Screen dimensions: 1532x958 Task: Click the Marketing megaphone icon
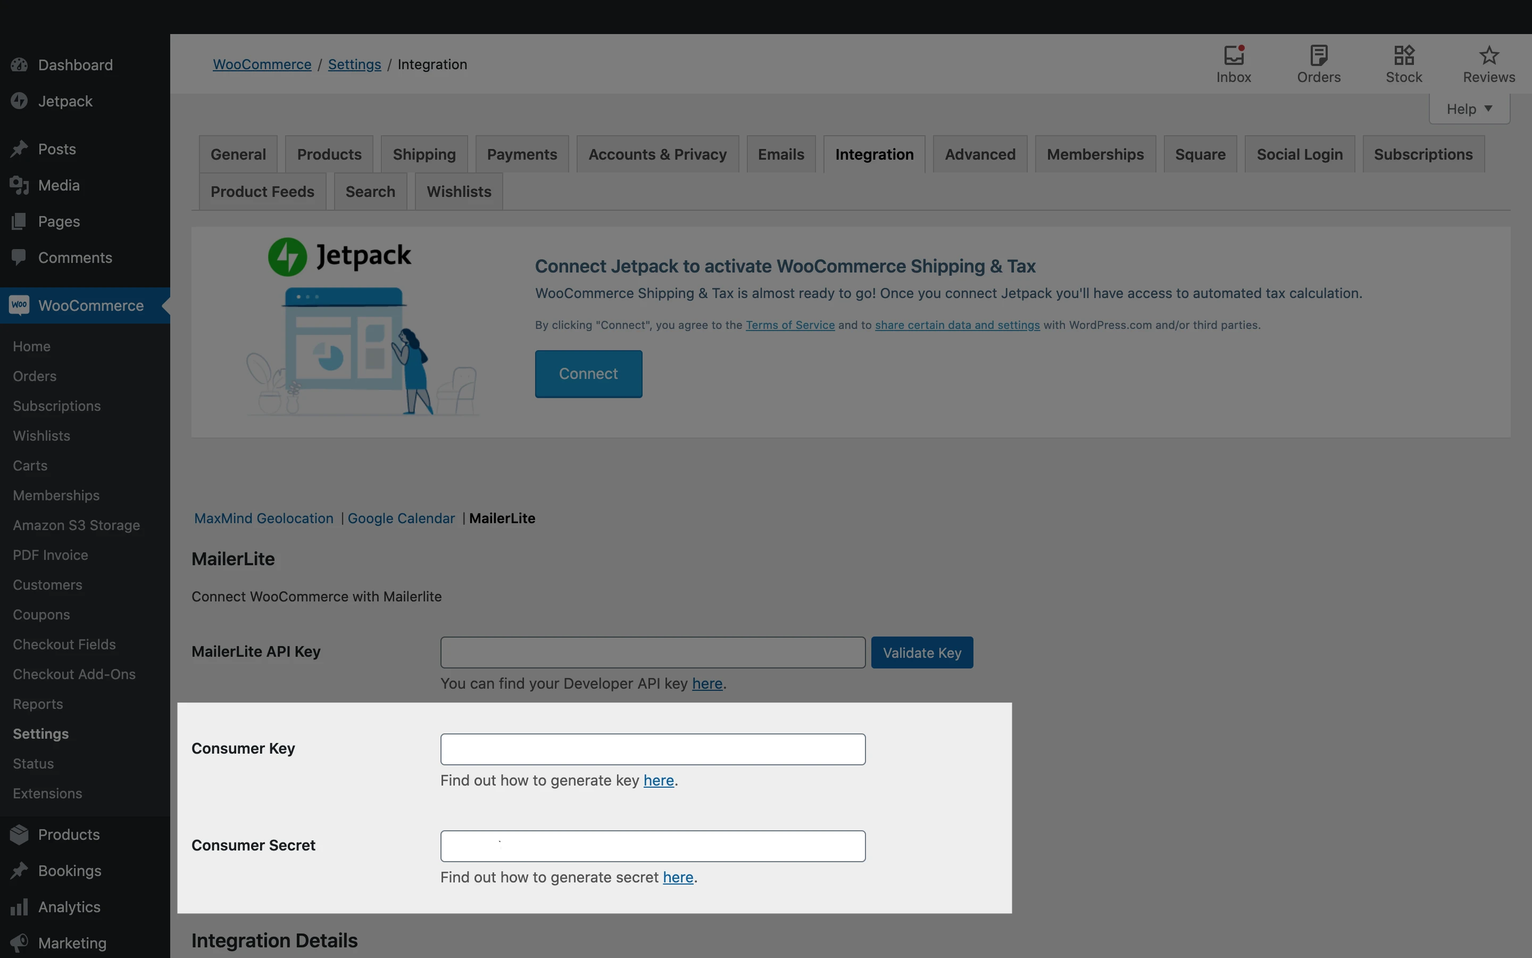[x=19, y=943]
